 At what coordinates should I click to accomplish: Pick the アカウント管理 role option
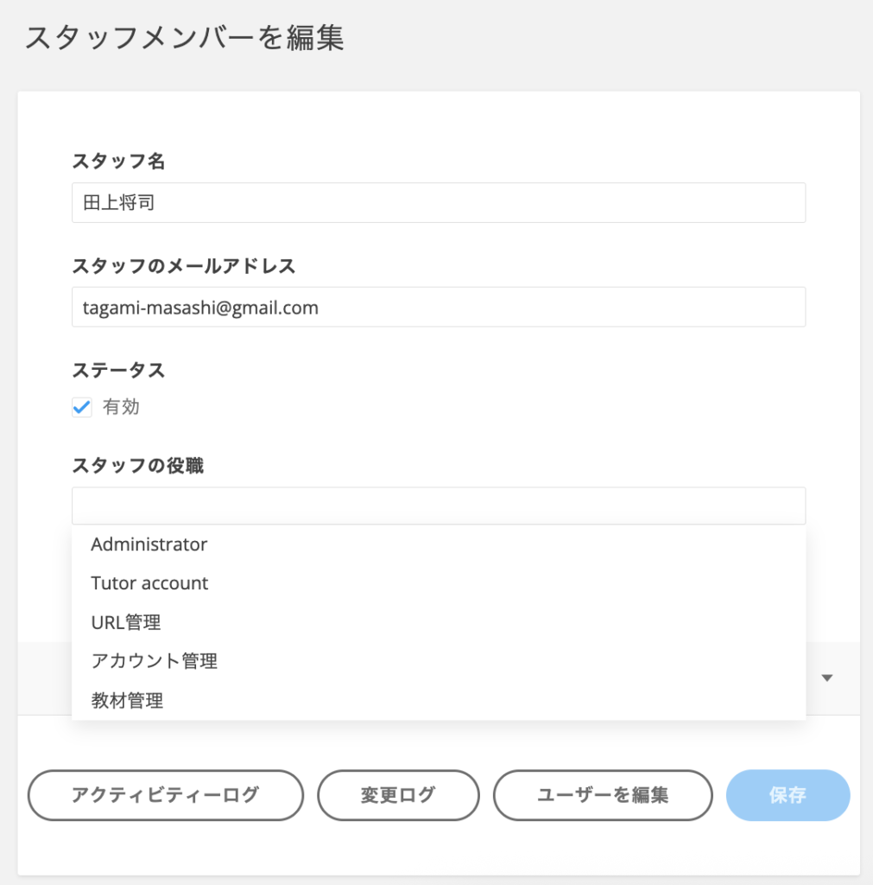point(154,661)
